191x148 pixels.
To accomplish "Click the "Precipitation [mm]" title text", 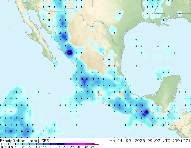I will [20, 141].
